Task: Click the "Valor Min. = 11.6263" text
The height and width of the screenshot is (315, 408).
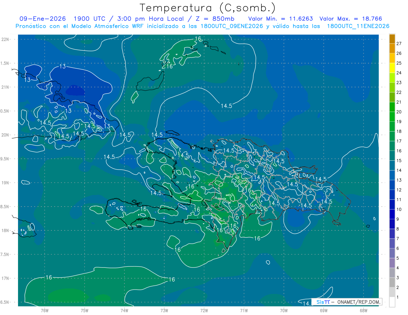Action: [280, 19]
